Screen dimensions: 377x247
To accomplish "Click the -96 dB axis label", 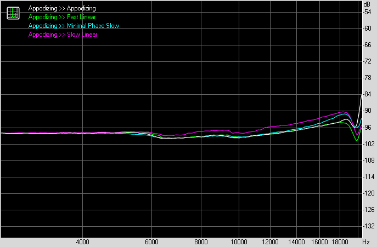I will [368, 128].
